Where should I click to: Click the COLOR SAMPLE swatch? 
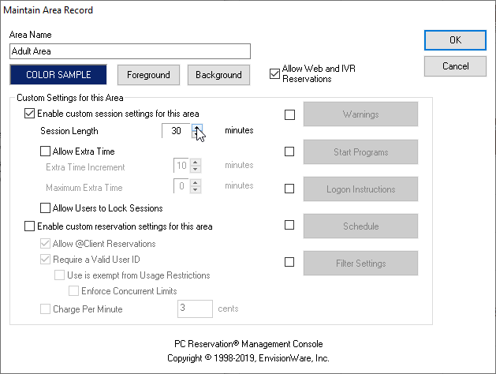coord(58,75)
